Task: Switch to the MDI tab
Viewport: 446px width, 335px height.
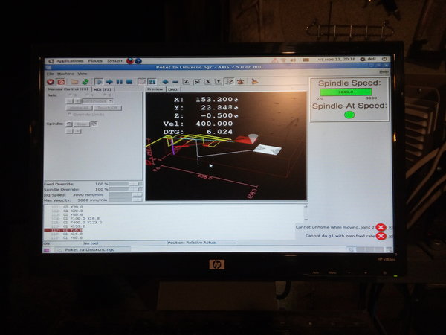Action: [x=103, y=89]
